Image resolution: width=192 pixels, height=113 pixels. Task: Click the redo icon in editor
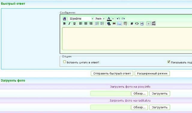pos(123,19)
